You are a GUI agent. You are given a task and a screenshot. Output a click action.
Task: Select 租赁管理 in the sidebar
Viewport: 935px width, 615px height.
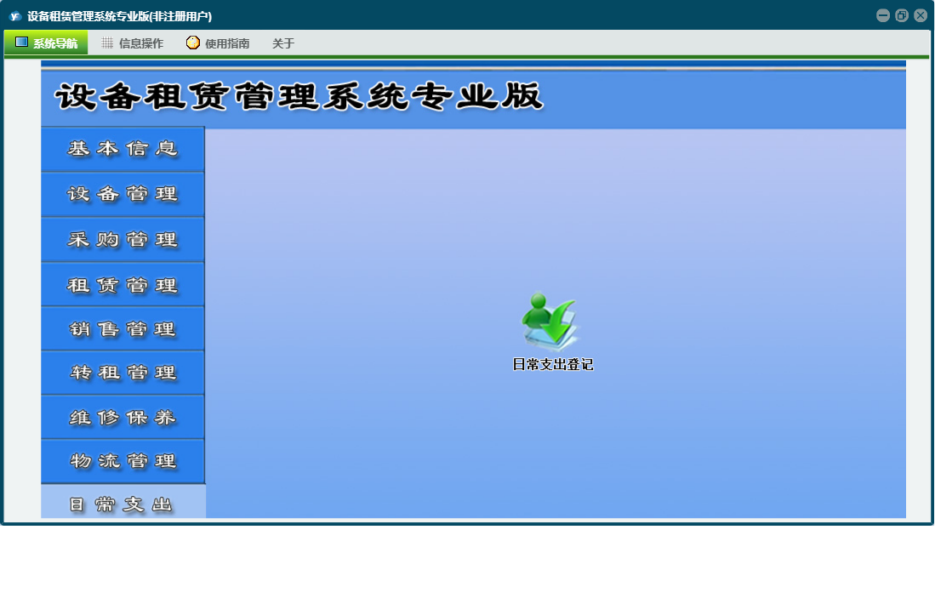click(x=123, y=284)
